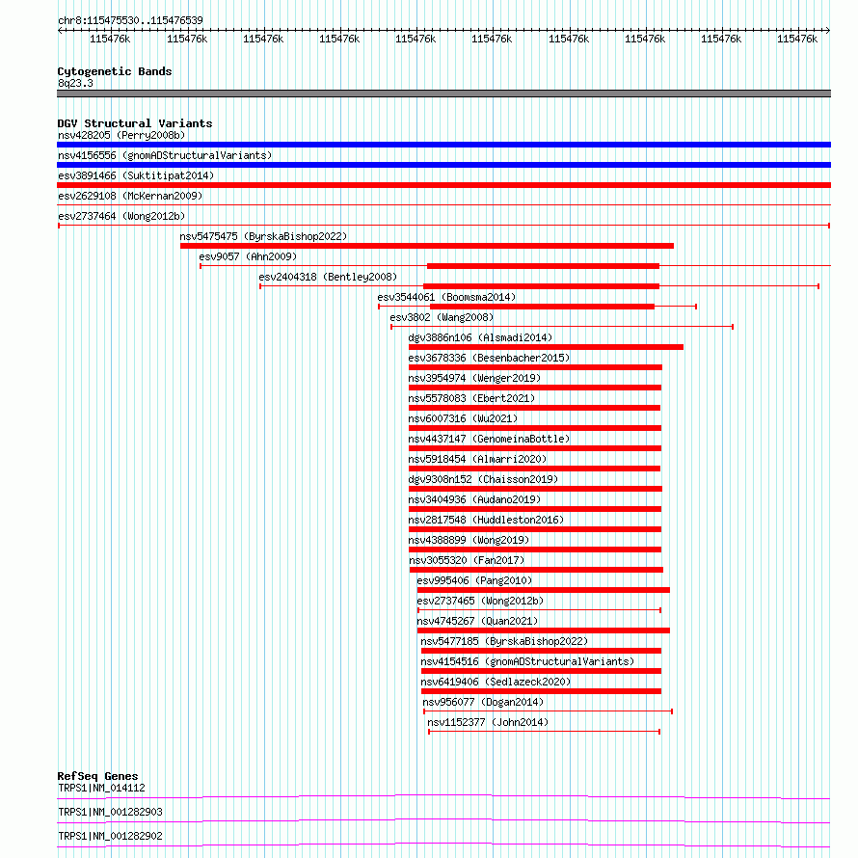Screen dimensions: 858x858
Task: Open gene TRPS1|NM_014112
Action: (102, 788)
